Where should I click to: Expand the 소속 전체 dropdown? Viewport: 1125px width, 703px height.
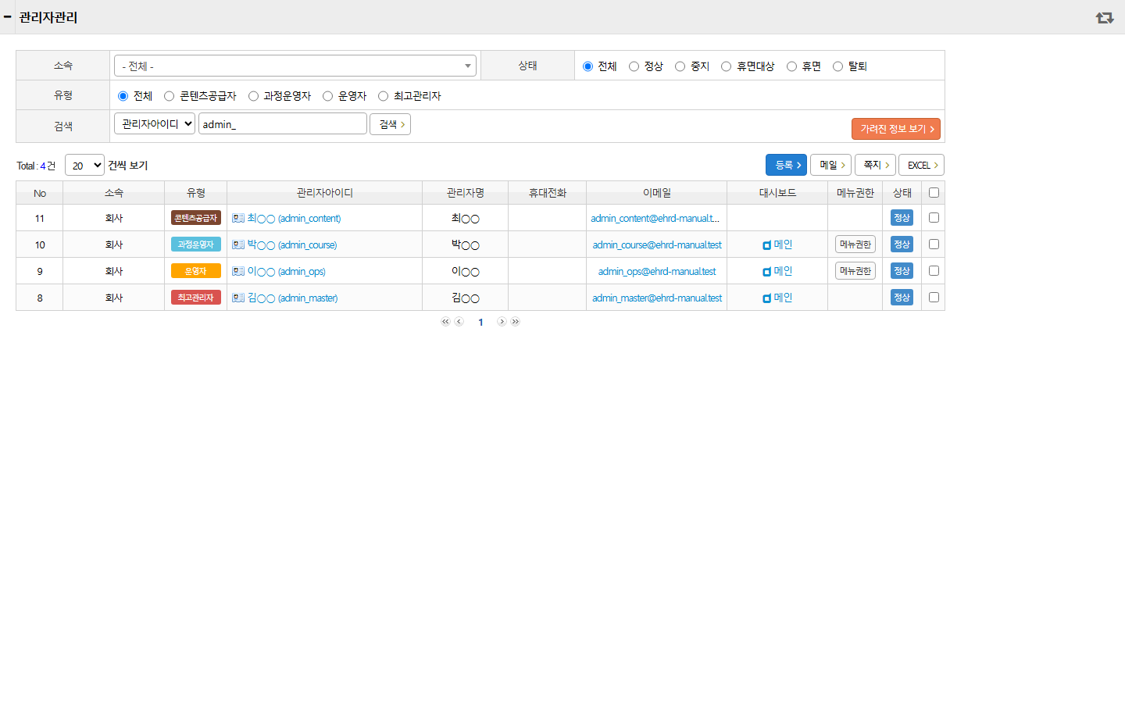point(295,66)
